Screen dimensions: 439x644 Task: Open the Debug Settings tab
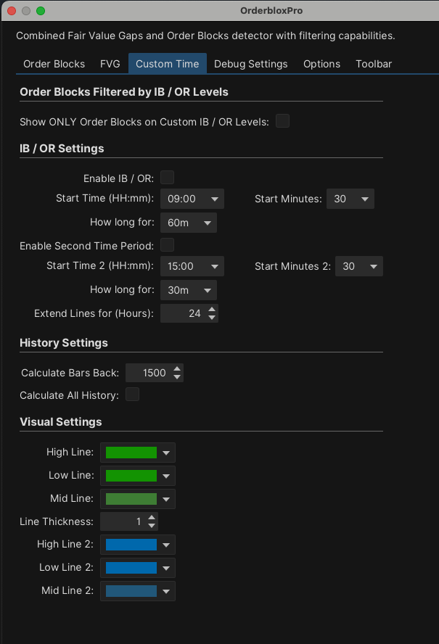250,64
